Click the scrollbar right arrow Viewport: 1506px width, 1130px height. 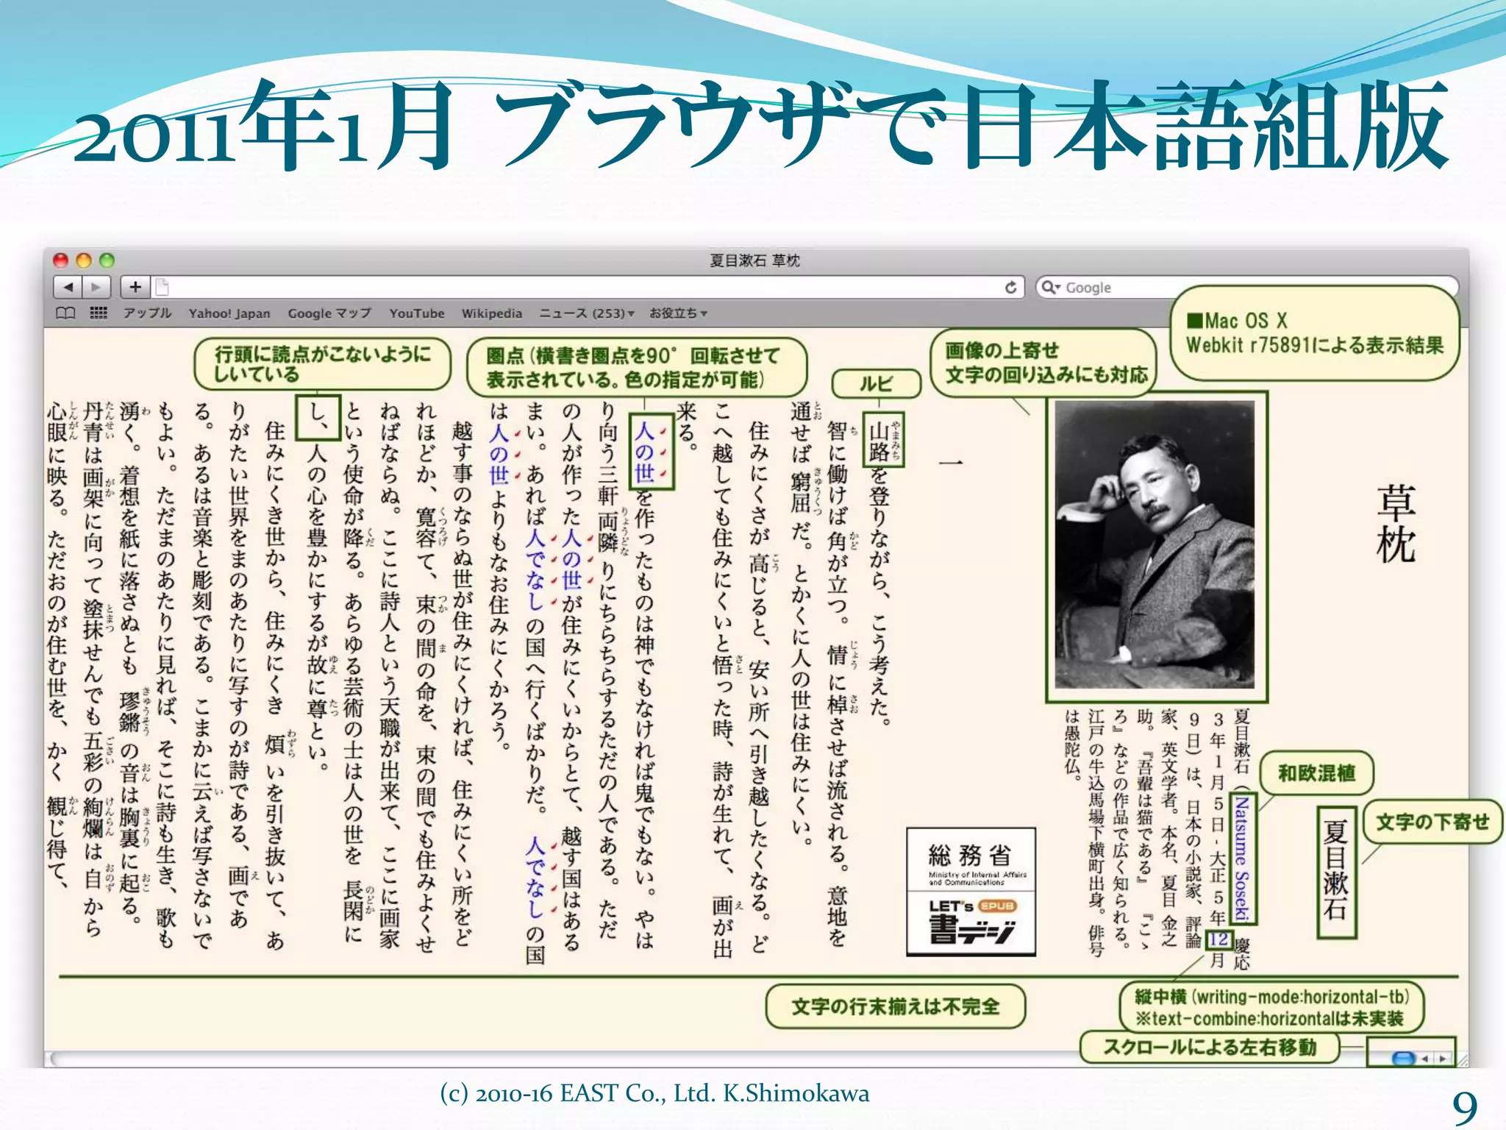coord(1443,1059)
